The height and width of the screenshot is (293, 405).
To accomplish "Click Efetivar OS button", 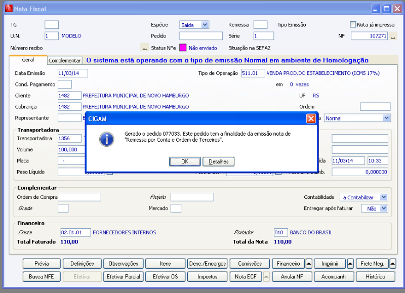I will pos(166,277).
